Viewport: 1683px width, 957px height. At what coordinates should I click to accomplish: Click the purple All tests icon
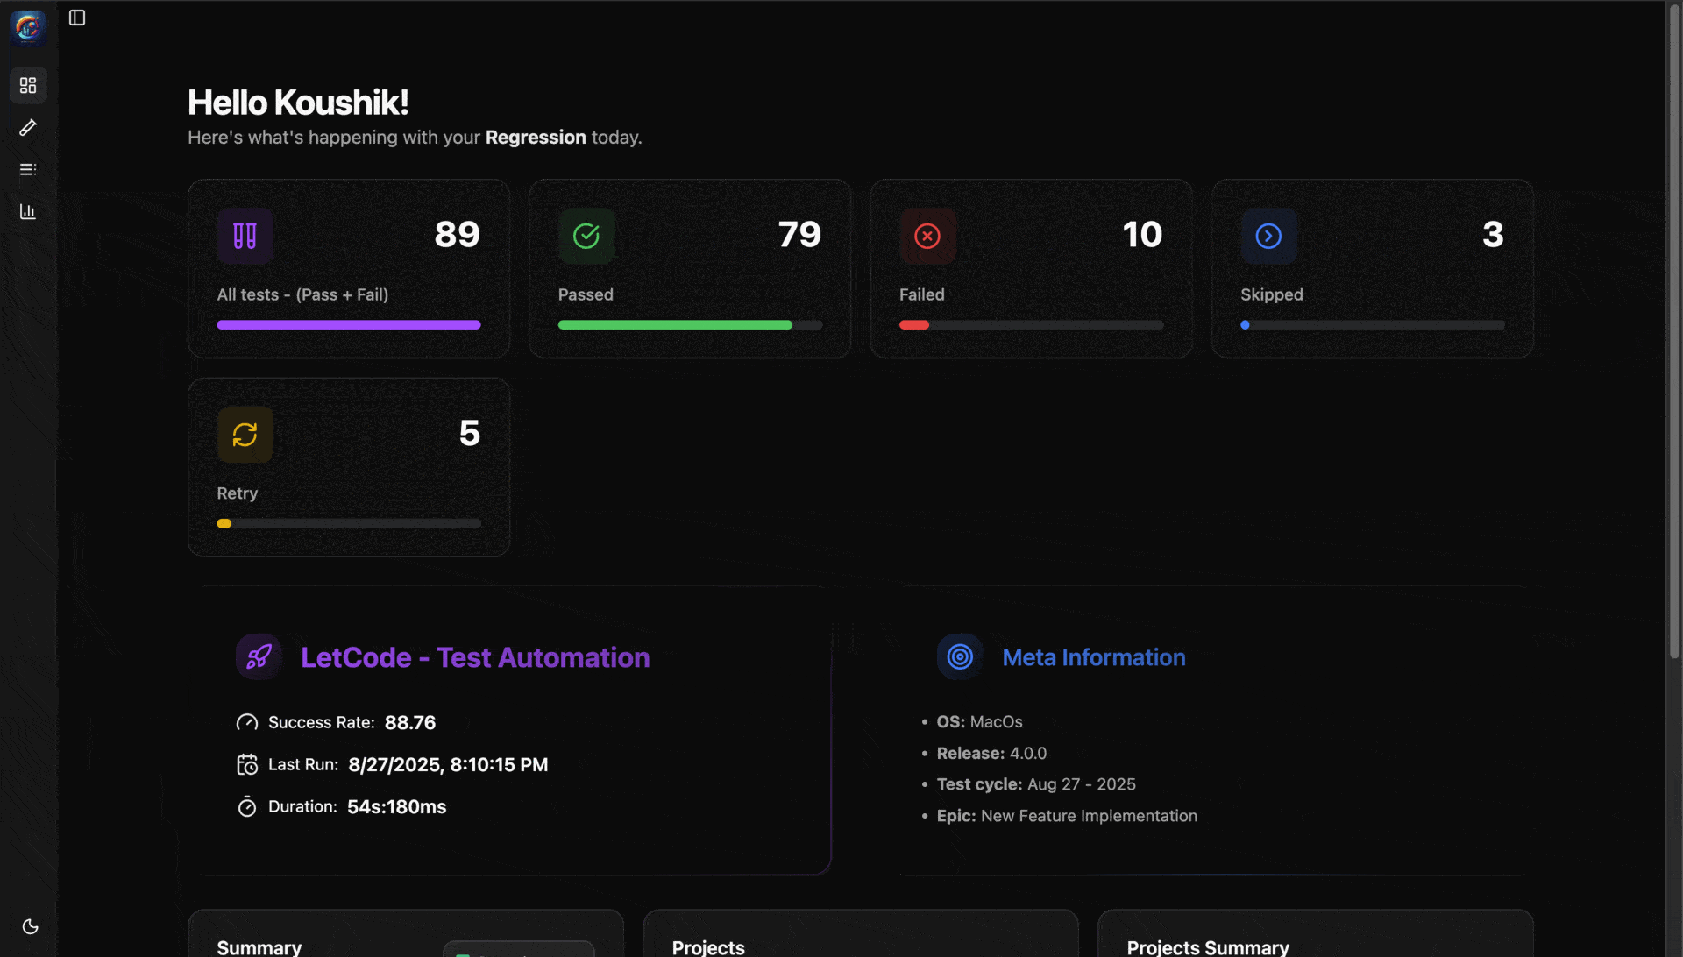point(245,236)
